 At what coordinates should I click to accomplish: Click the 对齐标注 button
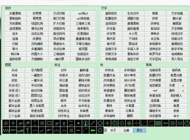[64, 116]
